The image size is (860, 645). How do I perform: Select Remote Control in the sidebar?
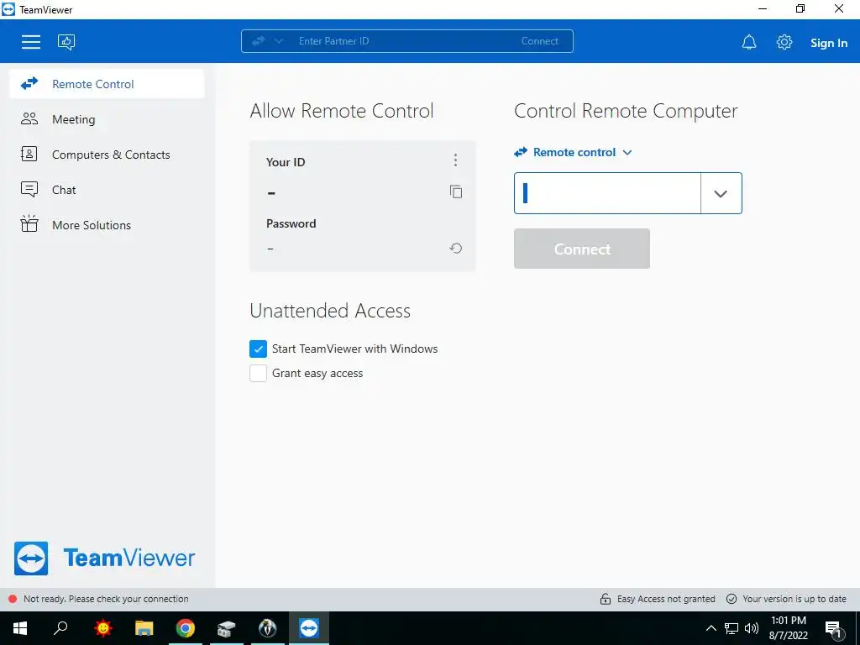point(107,84)
